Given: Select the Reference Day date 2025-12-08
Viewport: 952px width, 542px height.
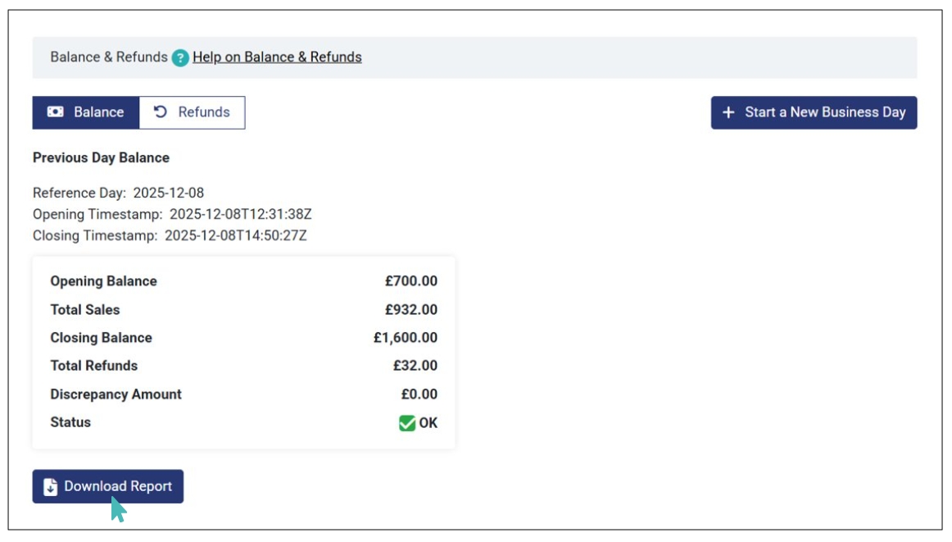Looking at the screenshot, I should (x=169, y=194).
